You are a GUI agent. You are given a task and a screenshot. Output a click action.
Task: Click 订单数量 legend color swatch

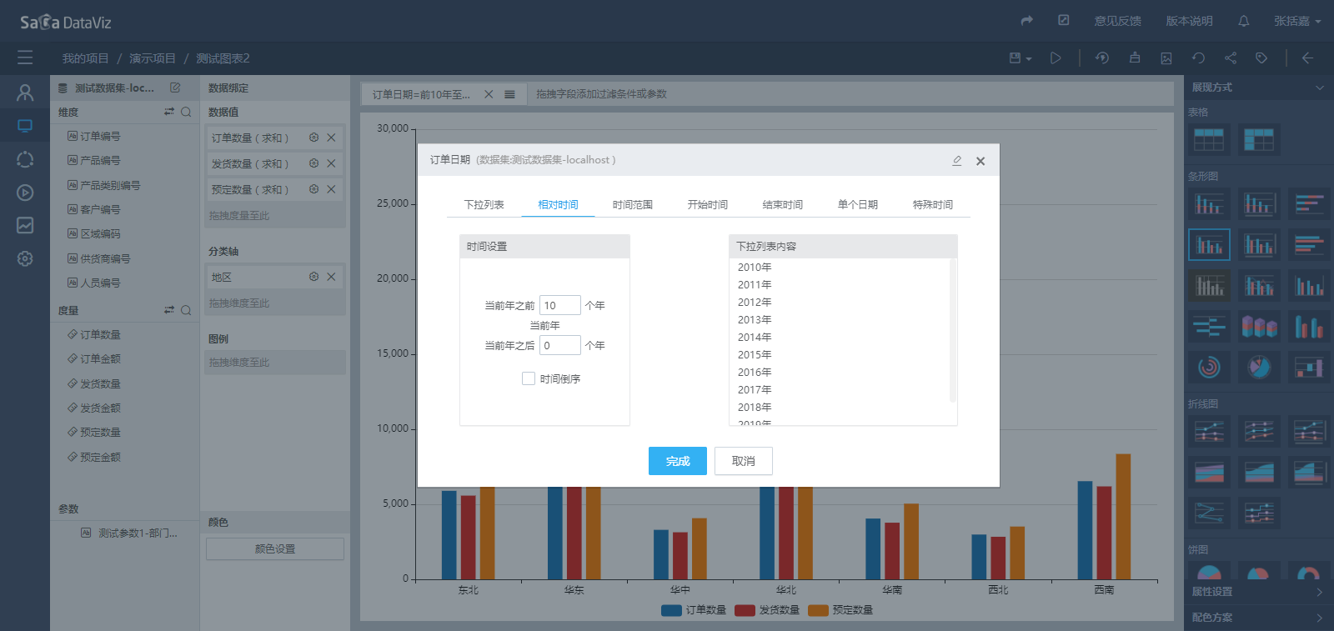click(671, 610)
